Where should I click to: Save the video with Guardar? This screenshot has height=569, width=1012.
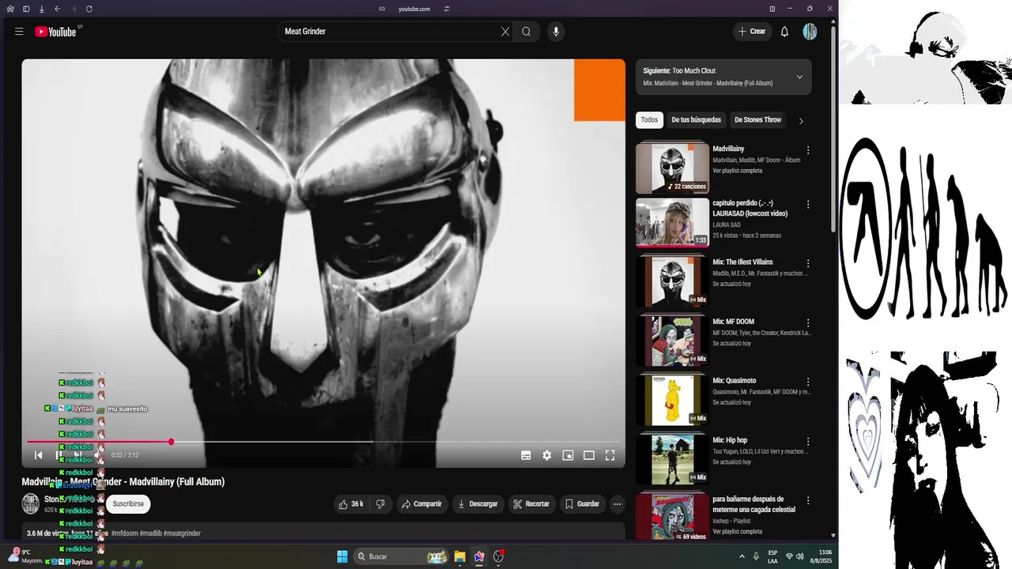coord(581,504)
